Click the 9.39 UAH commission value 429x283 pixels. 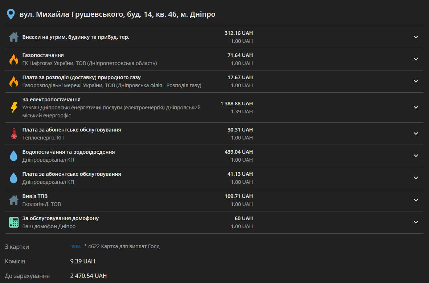click(x=83, y=261)
